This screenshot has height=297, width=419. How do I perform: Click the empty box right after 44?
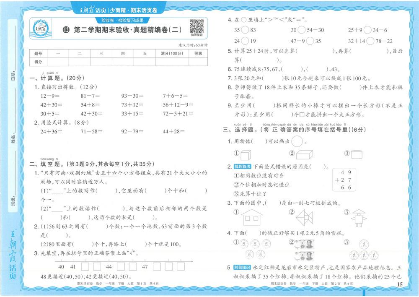tap(121, 266)
